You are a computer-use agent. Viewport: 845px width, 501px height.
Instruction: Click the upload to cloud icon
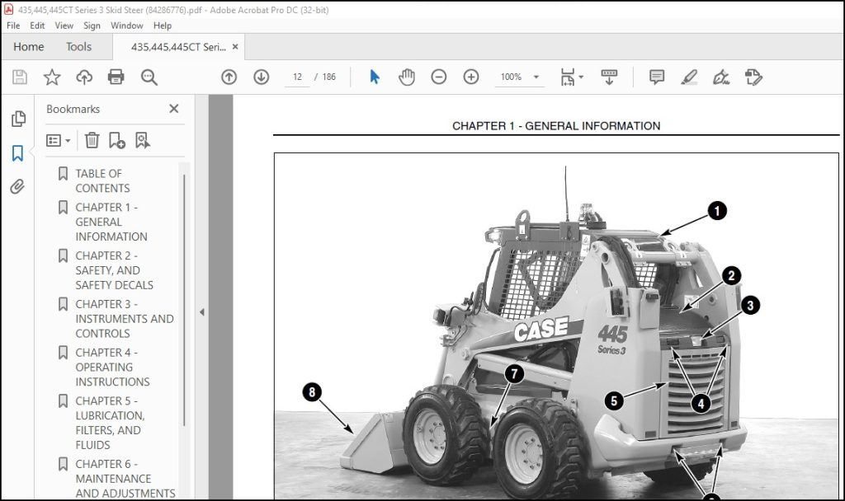[84, 77]
